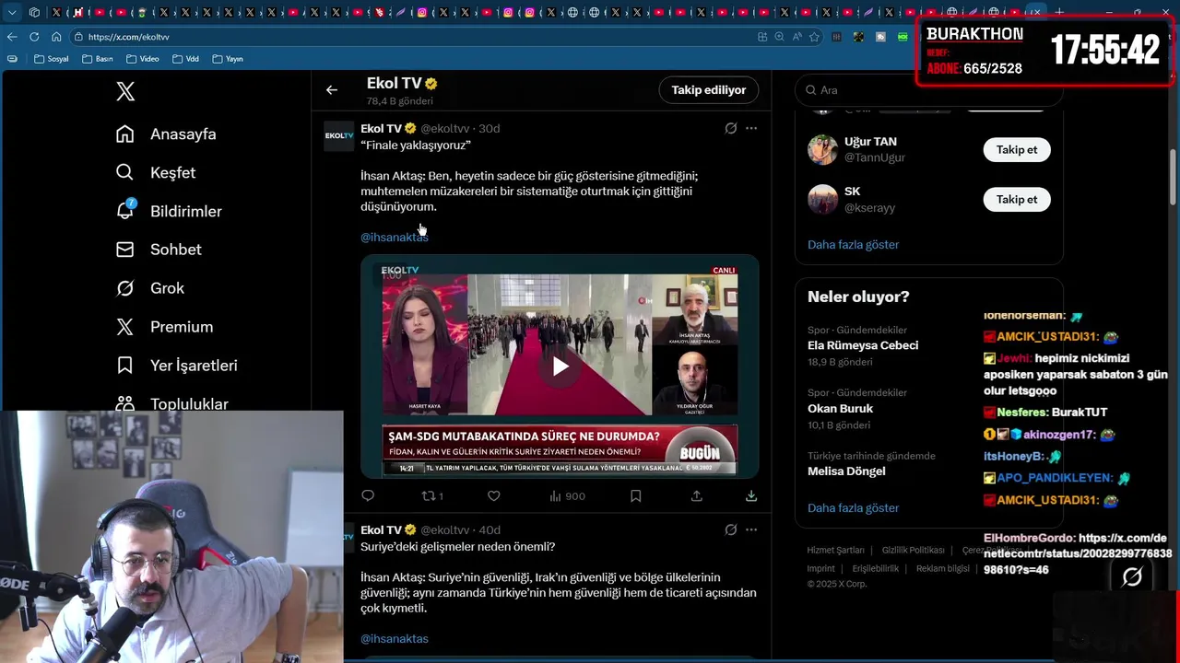This screenshot has width=1180, height=663.
Task: Open Sohbet messages in sidebar
Action: click(159, 250)
